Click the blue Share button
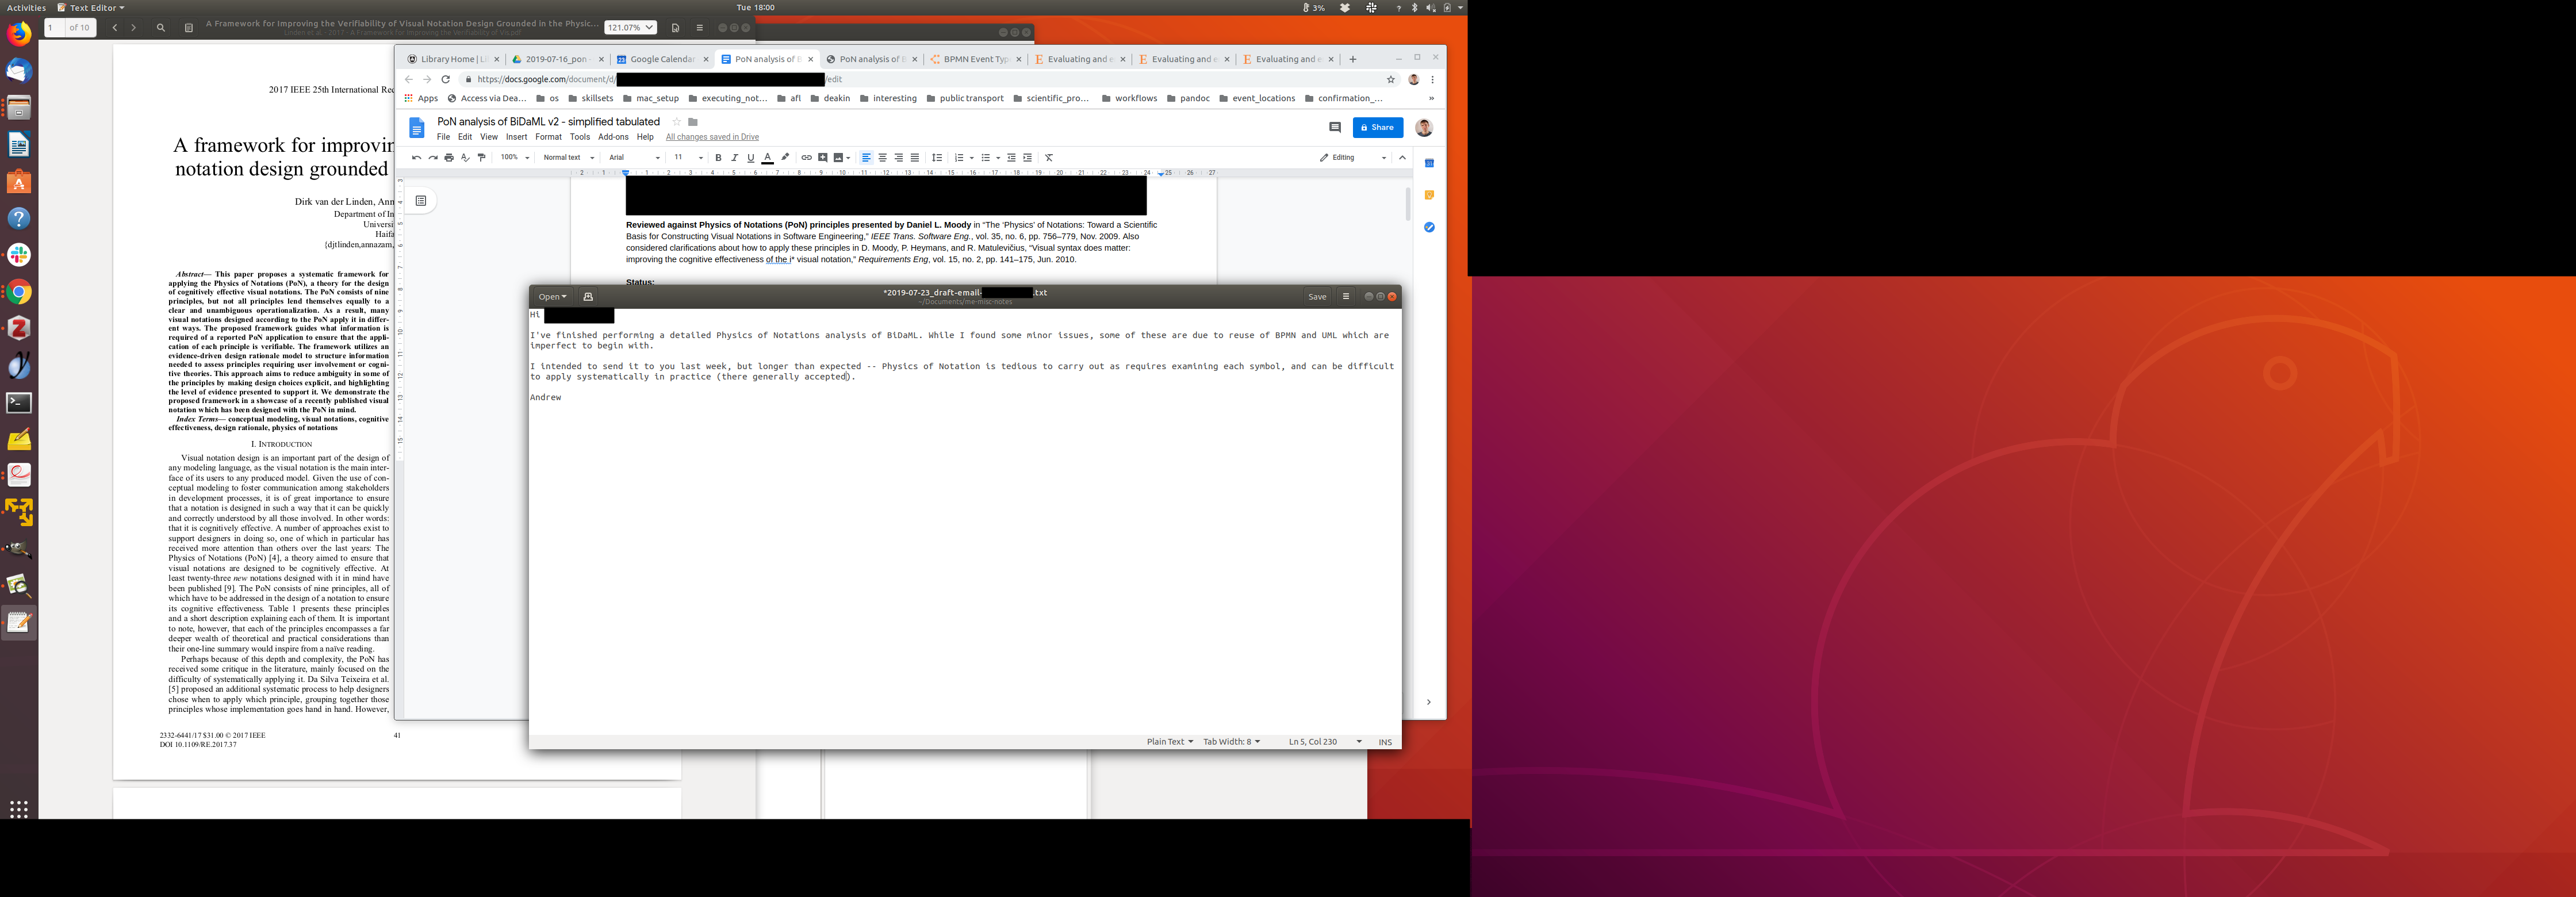Image resolution: width=2576 pixels, height=897 pixels. click(1377, 127)
